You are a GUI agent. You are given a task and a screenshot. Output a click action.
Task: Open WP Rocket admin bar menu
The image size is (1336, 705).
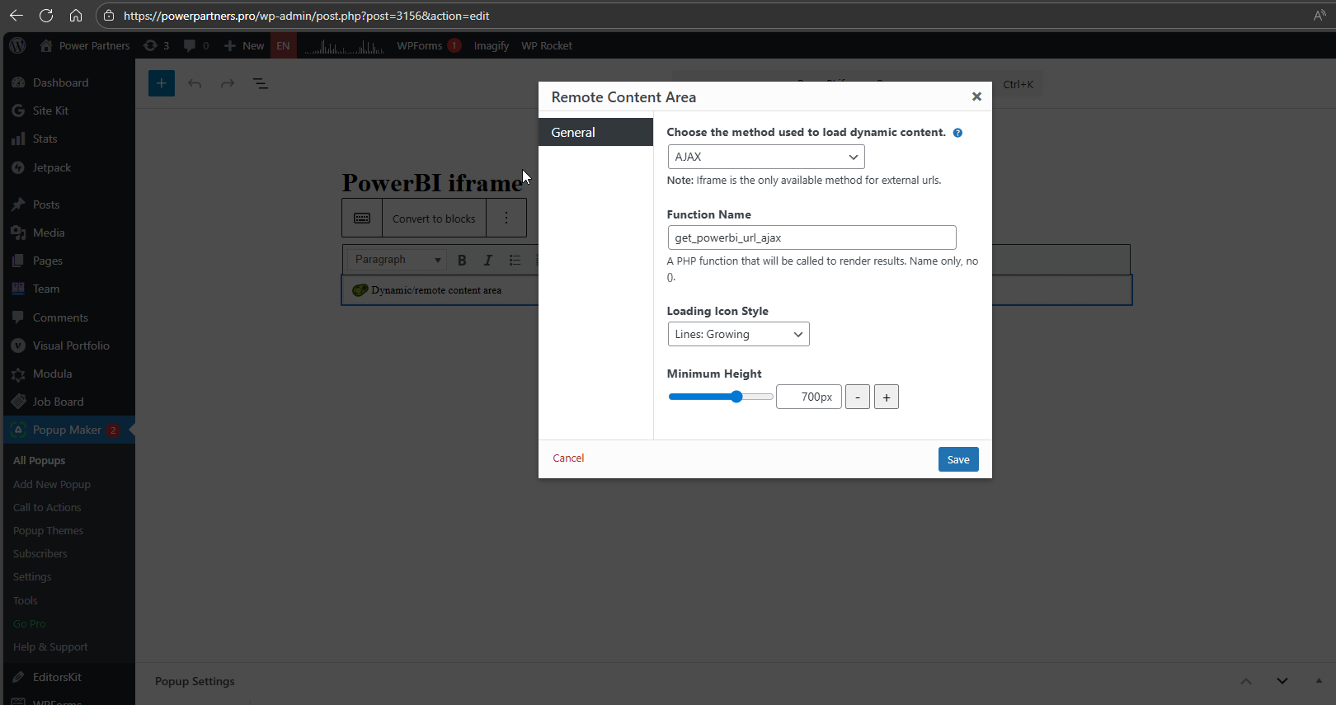(547, 45)
